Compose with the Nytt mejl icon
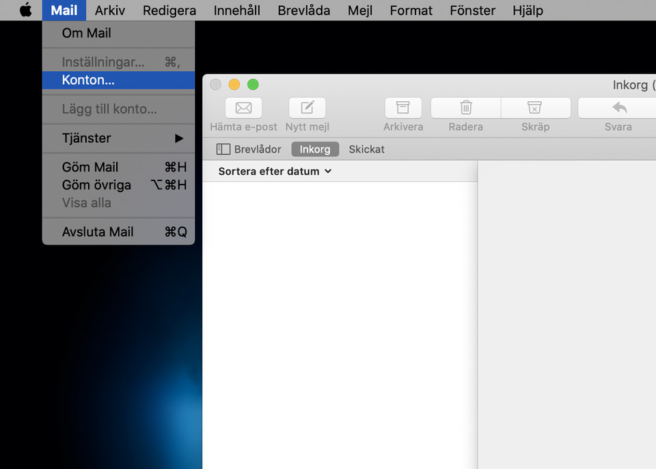 307,108
